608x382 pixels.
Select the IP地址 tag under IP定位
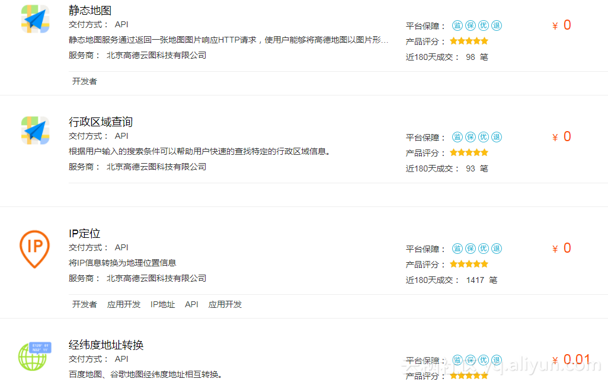coord(163,304)
